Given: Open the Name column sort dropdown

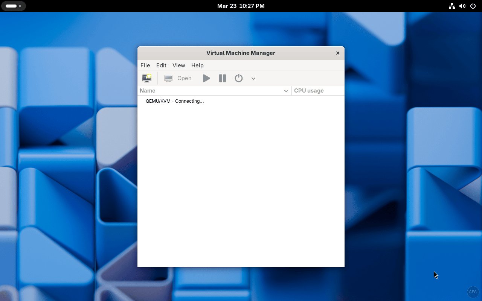Looking at the screenshot, I should [x=286, y=91].
